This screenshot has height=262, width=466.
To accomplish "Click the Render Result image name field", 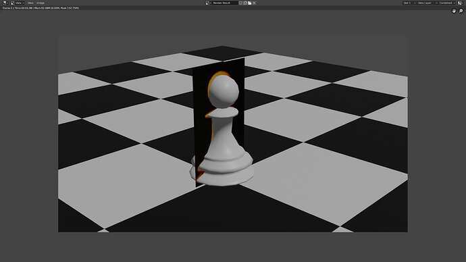I will (x=225, y=3).
